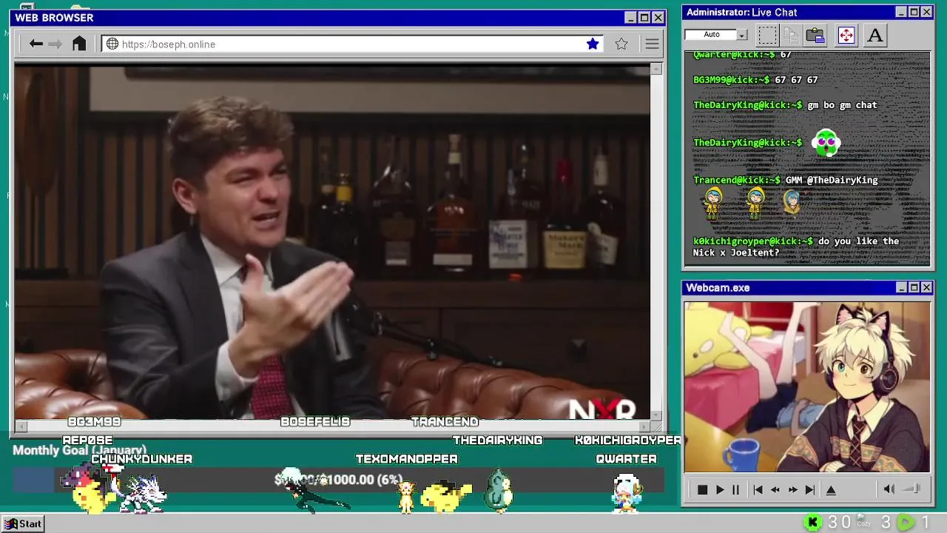The width and height of the screenshot is (947, 533).
Task: Minimize the Live Chat window
Action: tap(901, 12)
